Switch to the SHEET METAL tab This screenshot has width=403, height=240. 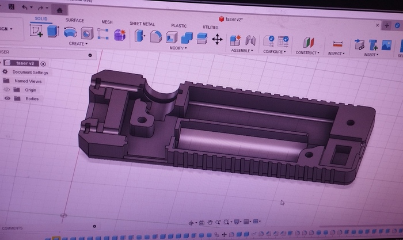(x=143, y=24)
